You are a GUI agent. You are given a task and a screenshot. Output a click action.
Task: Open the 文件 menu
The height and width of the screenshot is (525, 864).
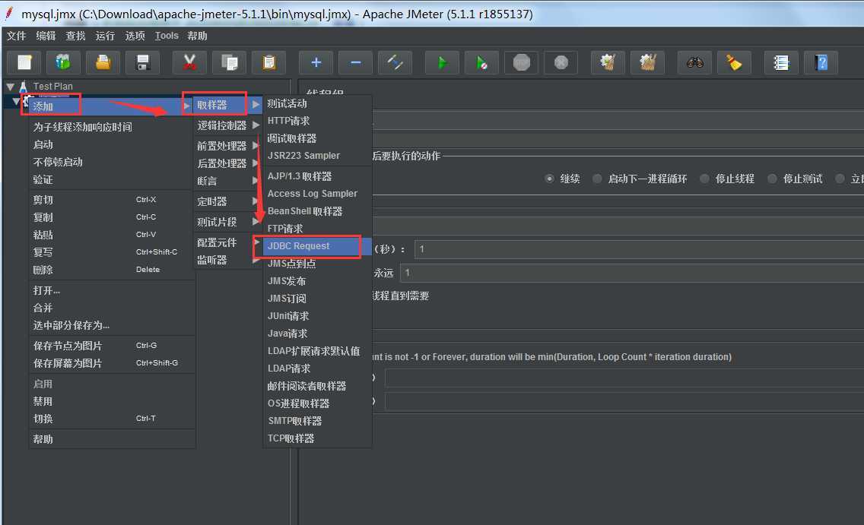[16, 36]
